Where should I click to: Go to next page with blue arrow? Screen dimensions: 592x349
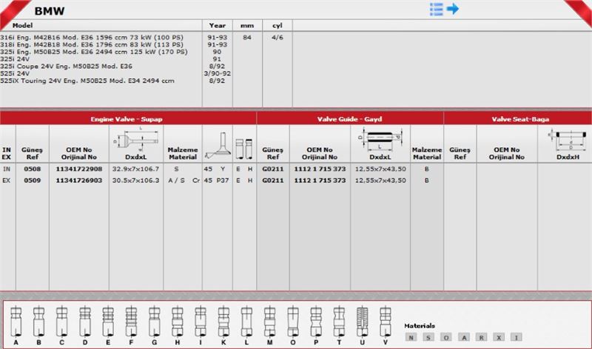click(453, 8)
